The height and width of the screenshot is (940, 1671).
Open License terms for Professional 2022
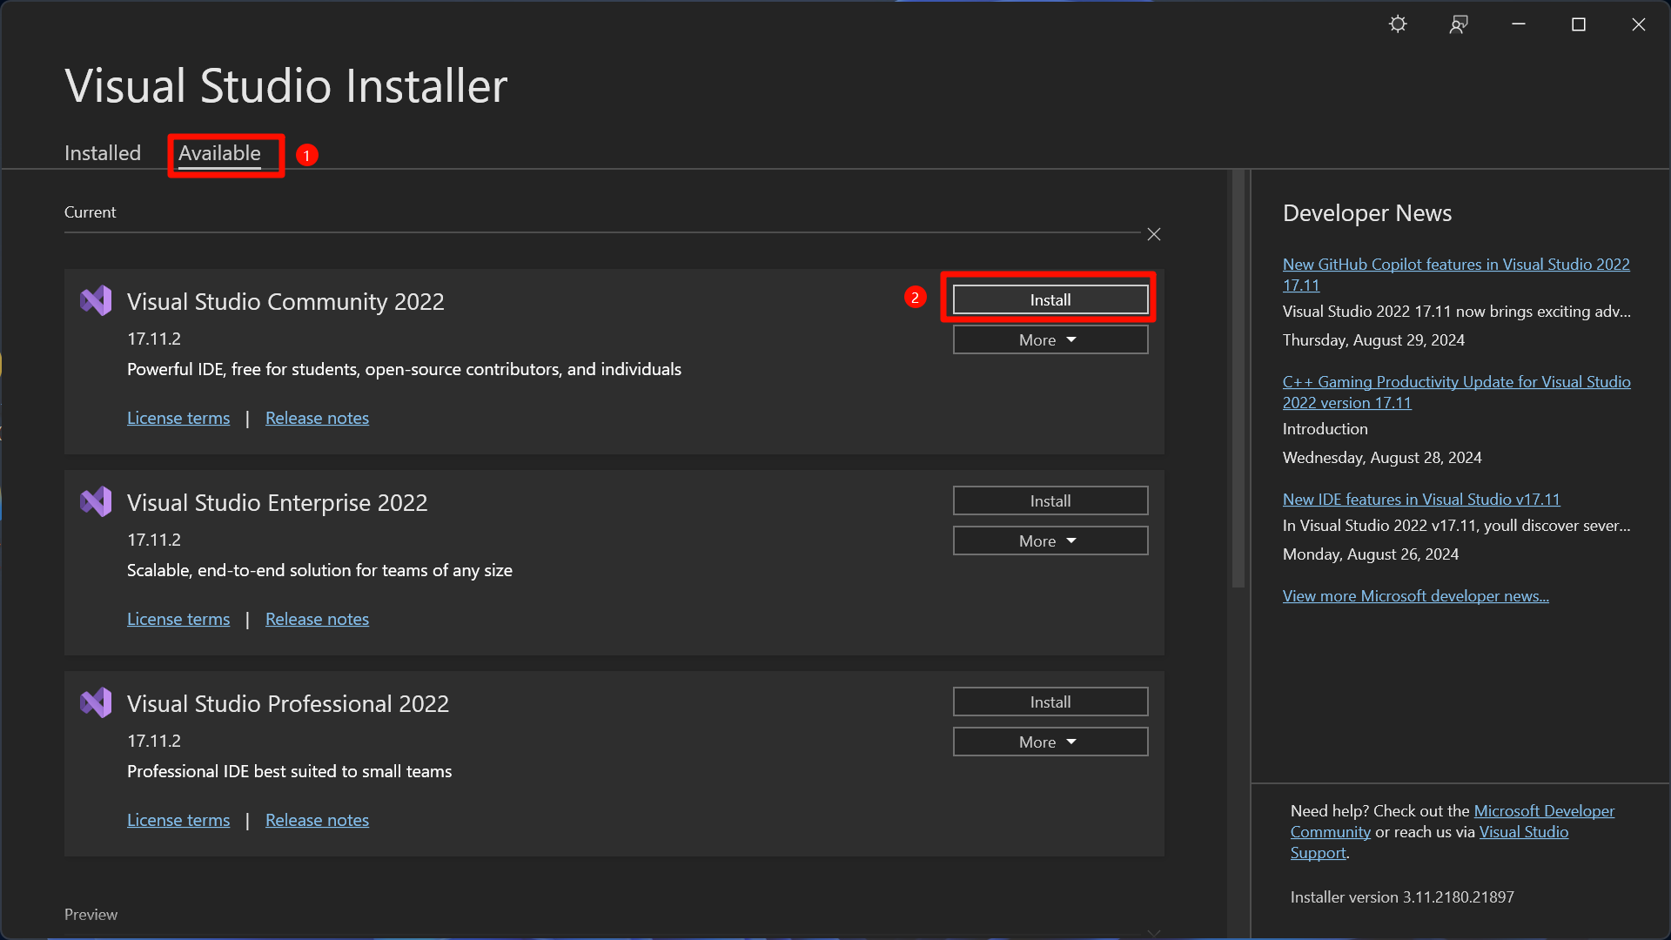[178, 820]
